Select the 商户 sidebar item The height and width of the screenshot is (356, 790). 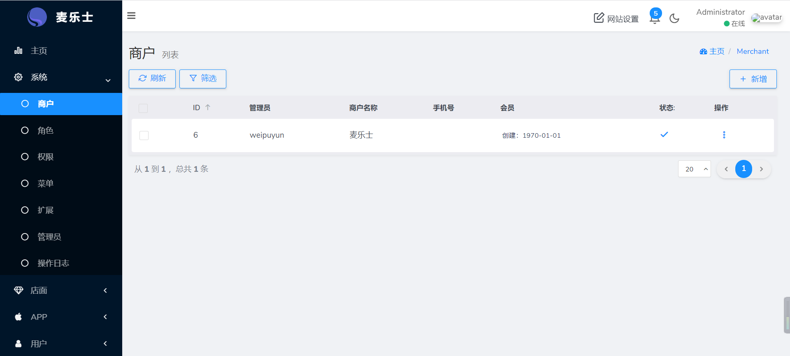pos(61,104)
